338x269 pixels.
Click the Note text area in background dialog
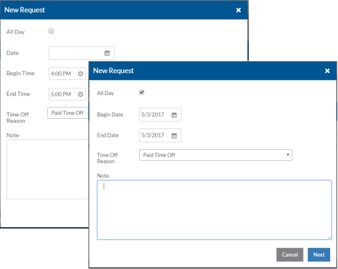coord(47,169)
